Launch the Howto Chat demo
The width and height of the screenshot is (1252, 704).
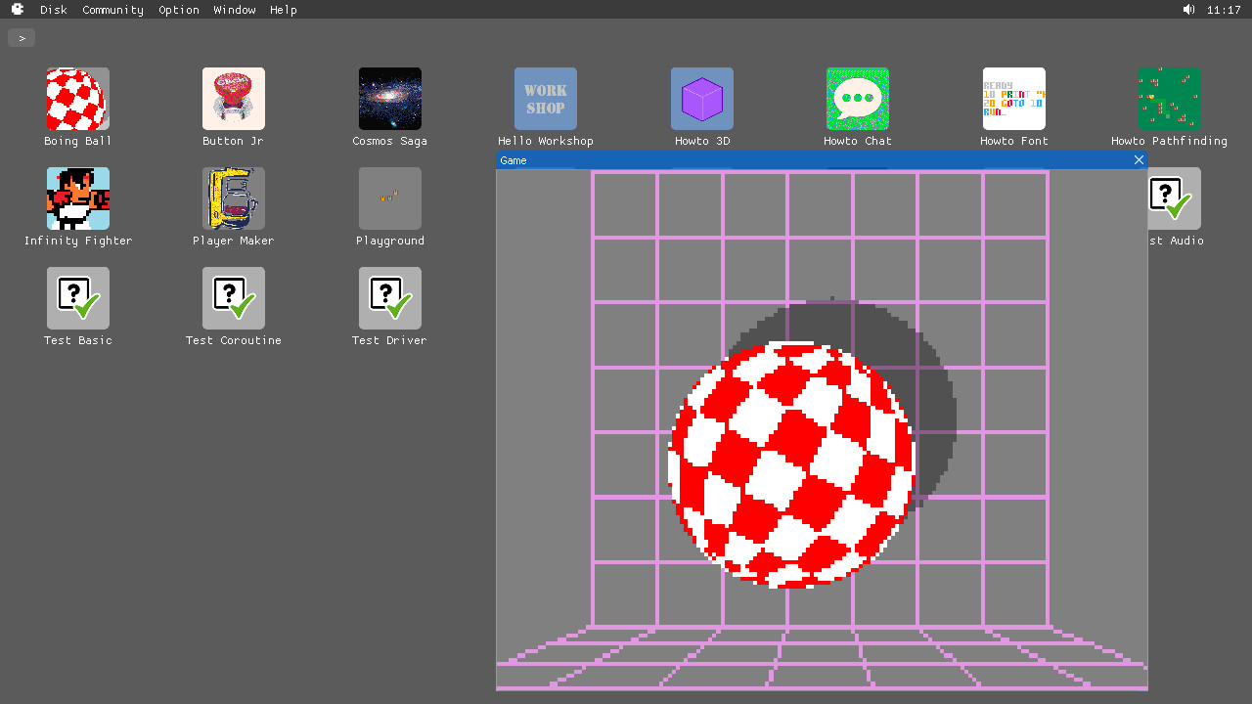coord(858,98)
